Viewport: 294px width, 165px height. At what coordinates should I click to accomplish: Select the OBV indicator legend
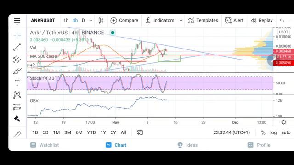coord(34,101)
